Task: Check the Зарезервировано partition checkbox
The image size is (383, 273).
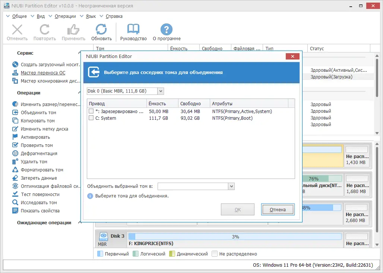Action: click(x=91, y=111)
